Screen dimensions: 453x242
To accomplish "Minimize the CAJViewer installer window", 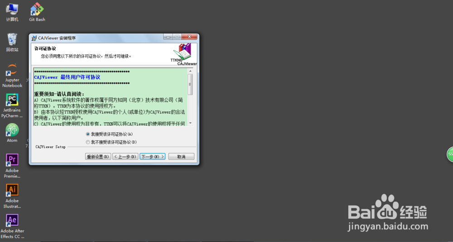I will [x=168, y=37].
